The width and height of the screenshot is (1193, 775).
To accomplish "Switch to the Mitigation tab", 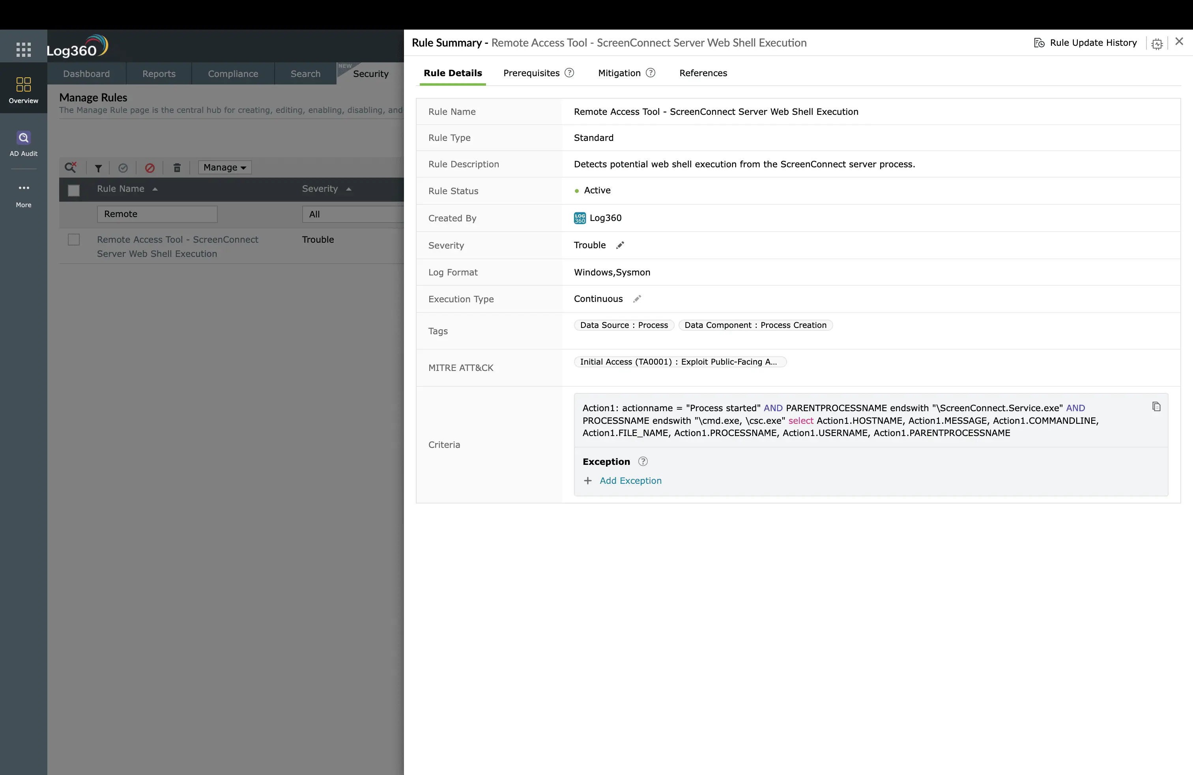I will pyautogui.click(x=619, y=73).
